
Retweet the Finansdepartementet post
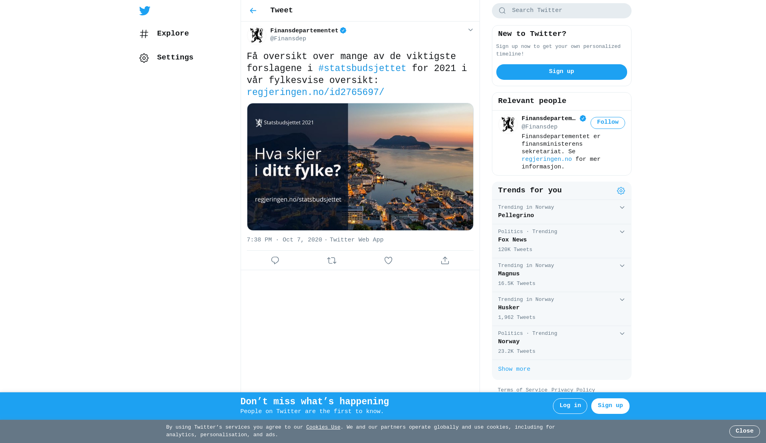click(332, 261)
